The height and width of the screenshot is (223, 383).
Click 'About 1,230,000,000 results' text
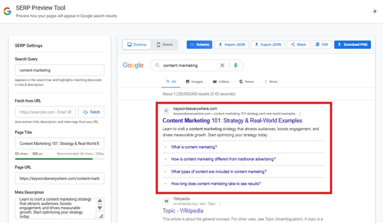pyautogui.click(x=199, y=94)
